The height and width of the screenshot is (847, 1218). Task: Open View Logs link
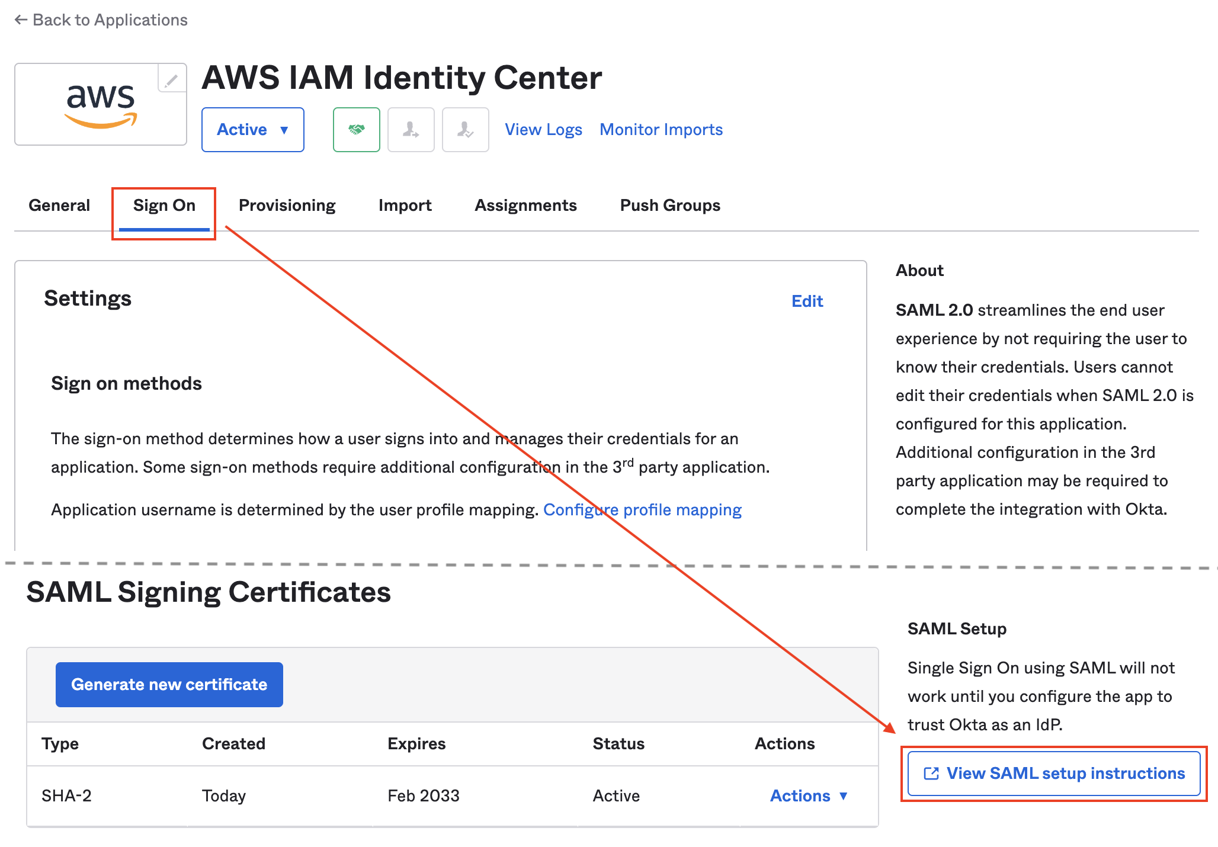click(543, 130)
